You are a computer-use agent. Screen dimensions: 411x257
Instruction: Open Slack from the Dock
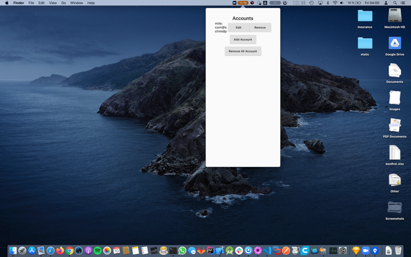239,250
